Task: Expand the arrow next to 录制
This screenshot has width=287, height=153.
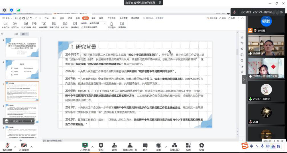Action: click(165, 147)
